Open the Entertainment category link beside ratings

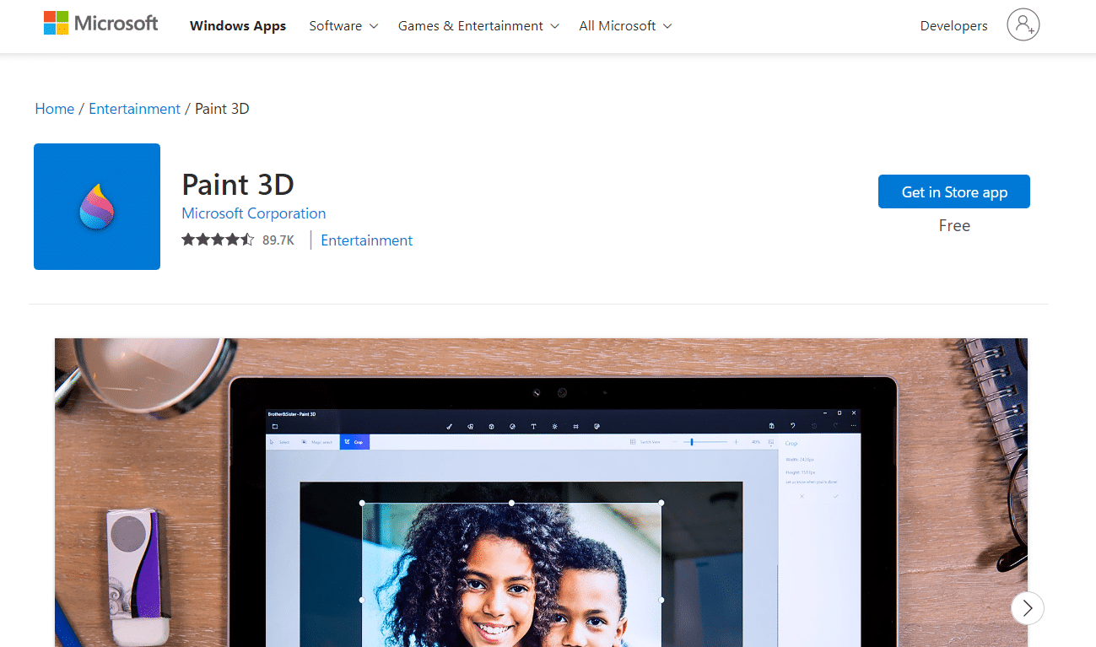click(x=366, y=240)
